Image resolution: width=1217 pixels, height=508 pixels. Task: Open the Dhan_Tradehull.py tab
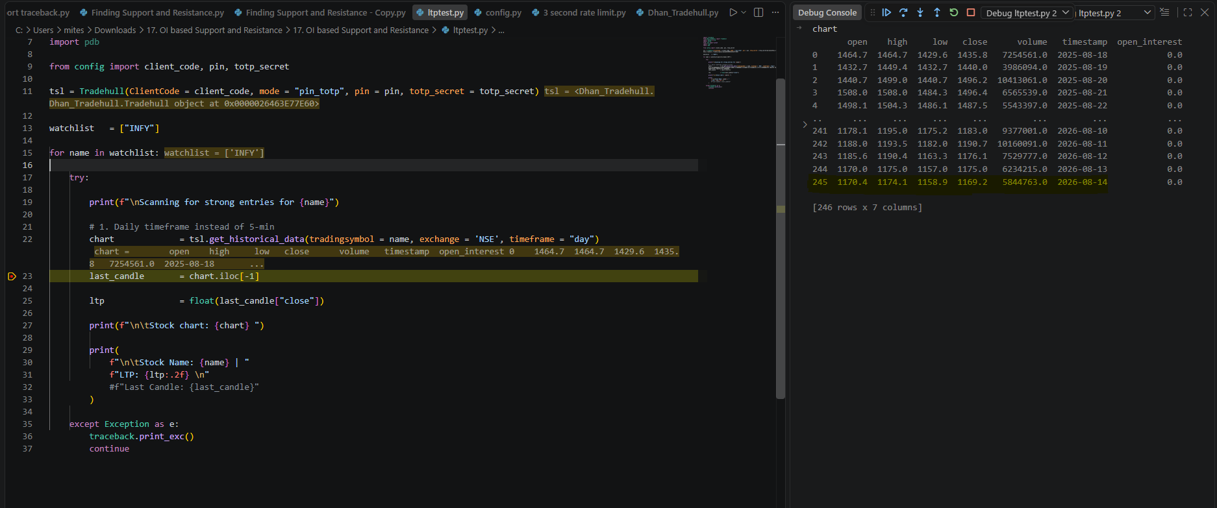click(677, 12)
